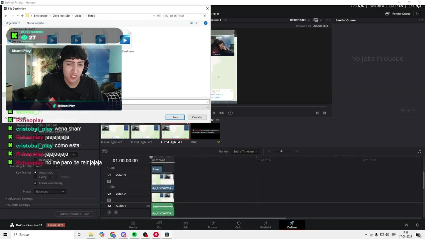
Task: Select Disco local (E:) in the breadcrumb path
Action: coord(61,16)
